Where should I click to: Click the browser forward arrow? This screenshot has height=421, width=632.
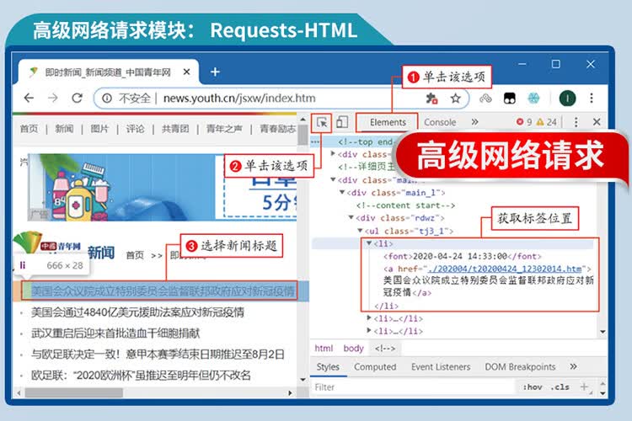[x=53, y=98]
